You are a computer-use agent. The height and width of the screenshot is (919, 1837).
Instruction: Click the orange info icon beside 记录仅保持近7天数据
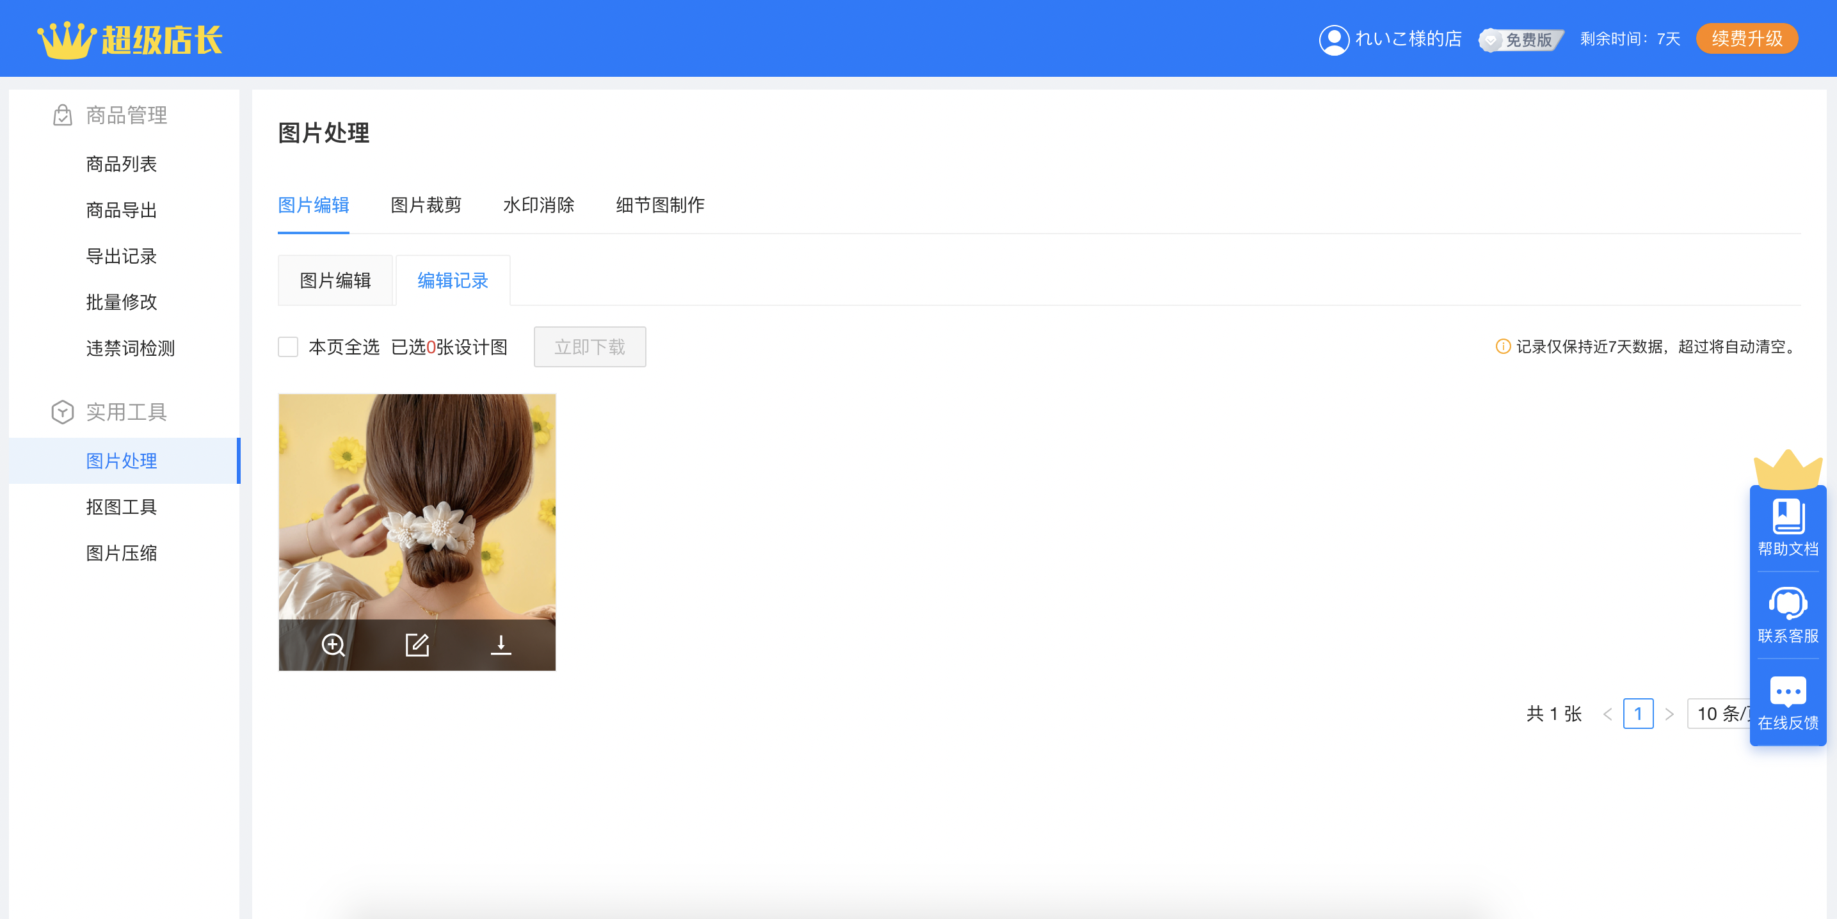(1502, 346)
